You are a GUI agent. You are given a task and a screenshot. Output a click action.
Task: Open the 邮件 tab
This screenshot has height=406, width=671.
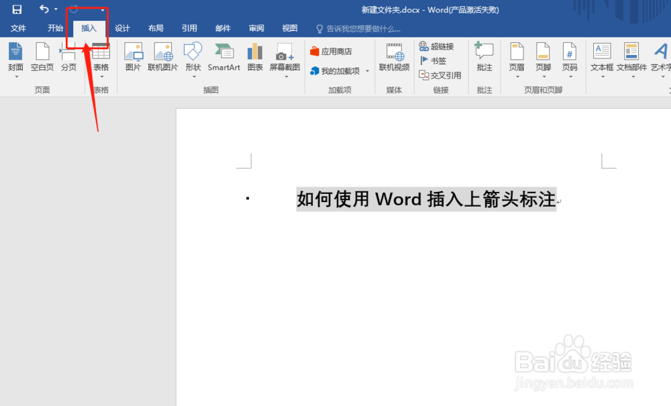(x=223, y=28)
